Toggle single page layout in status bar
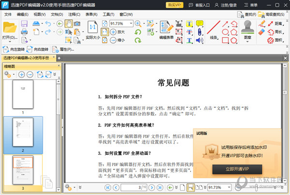 coord(183,188)
